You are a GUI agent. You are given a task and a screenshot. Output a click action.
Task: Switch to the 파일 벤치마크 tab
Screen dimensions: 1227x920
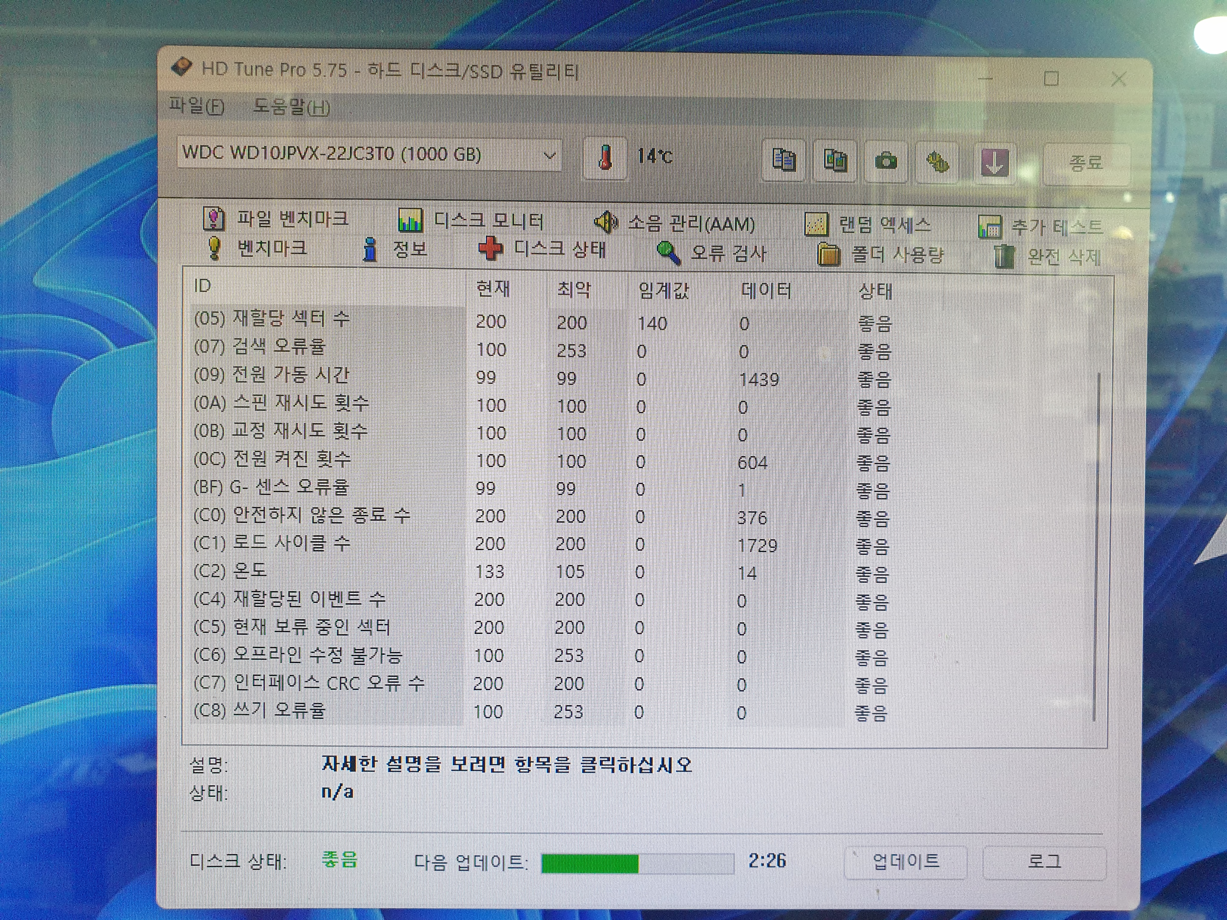point(276,219)
